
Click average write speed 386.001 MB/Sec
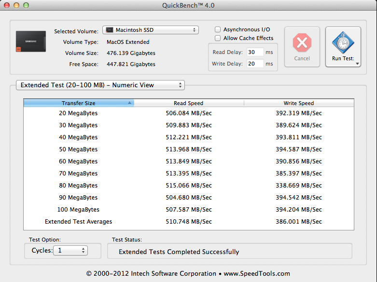pos(299,221)
